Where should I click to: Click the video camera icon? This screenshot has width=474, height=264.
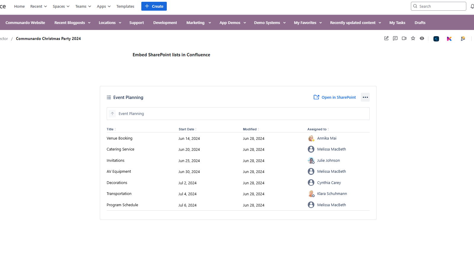404,38
